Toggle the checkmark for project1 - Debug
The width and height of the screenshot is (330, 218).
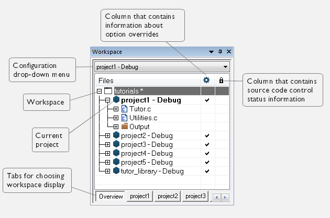tap(207, 100)
